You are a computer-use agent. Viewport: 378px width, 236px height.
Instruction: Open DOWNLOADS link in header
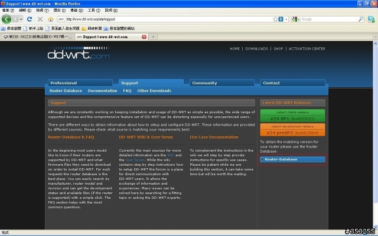[x=257, y=48]
